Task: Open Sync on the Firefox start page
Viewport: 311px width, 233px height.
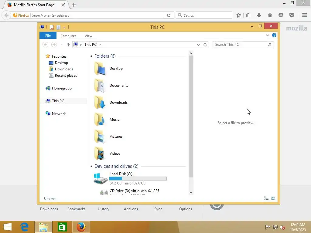Action: pyautogui.click(x=158, y=209)
